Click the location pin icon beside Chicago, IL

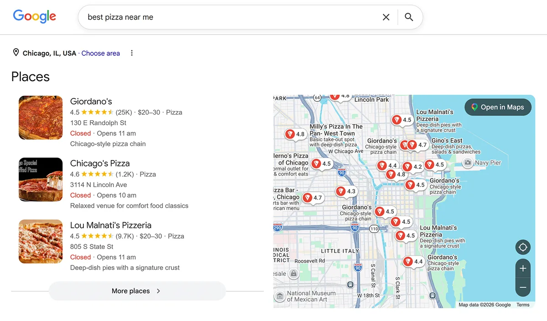[x=16, y=53]
